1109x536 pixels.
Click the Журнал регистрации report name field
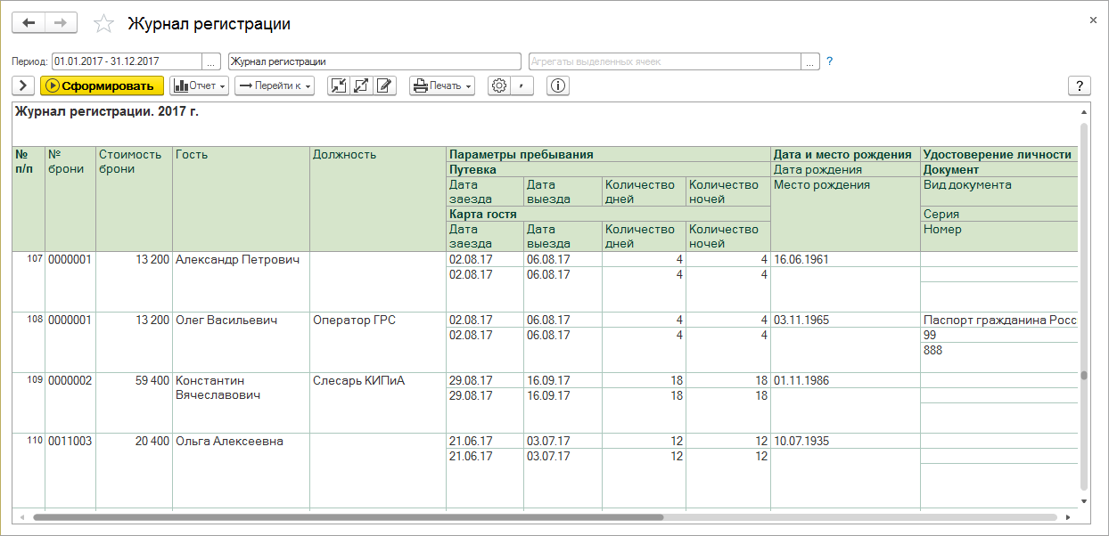point(374,61)
